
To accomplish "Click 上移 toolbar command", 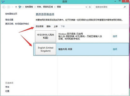I will (x=56, y=26).
